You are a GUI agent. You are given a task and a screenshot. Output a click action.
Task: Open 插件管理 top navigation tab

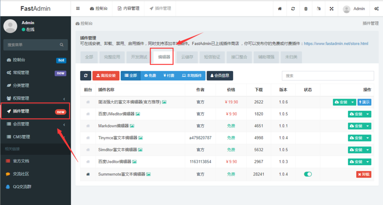160,9
